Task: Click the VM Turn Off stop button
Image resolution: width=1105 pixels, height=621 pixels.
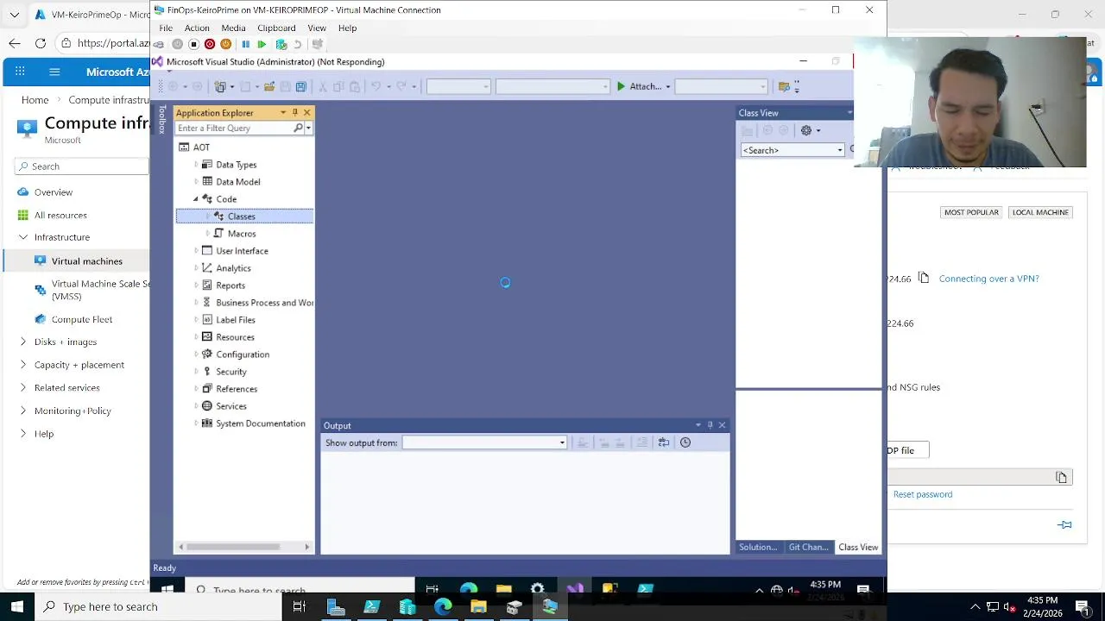Action: click(193, 44)
